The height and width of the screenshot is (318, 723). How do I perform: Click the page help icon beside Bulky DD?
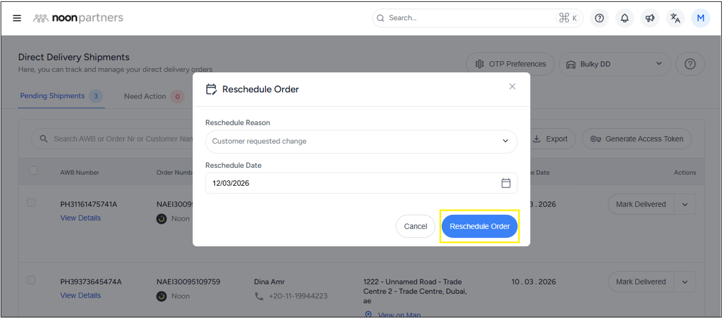click(690, 64)
